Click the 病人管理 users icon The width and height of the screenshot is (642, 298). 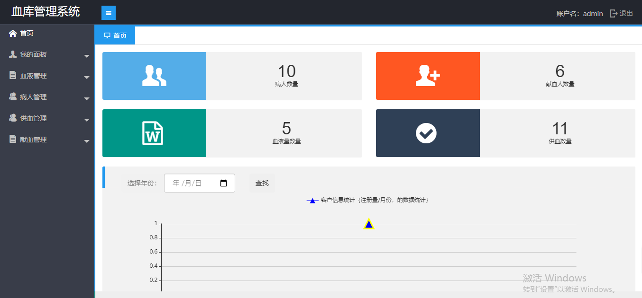(13, 96)
